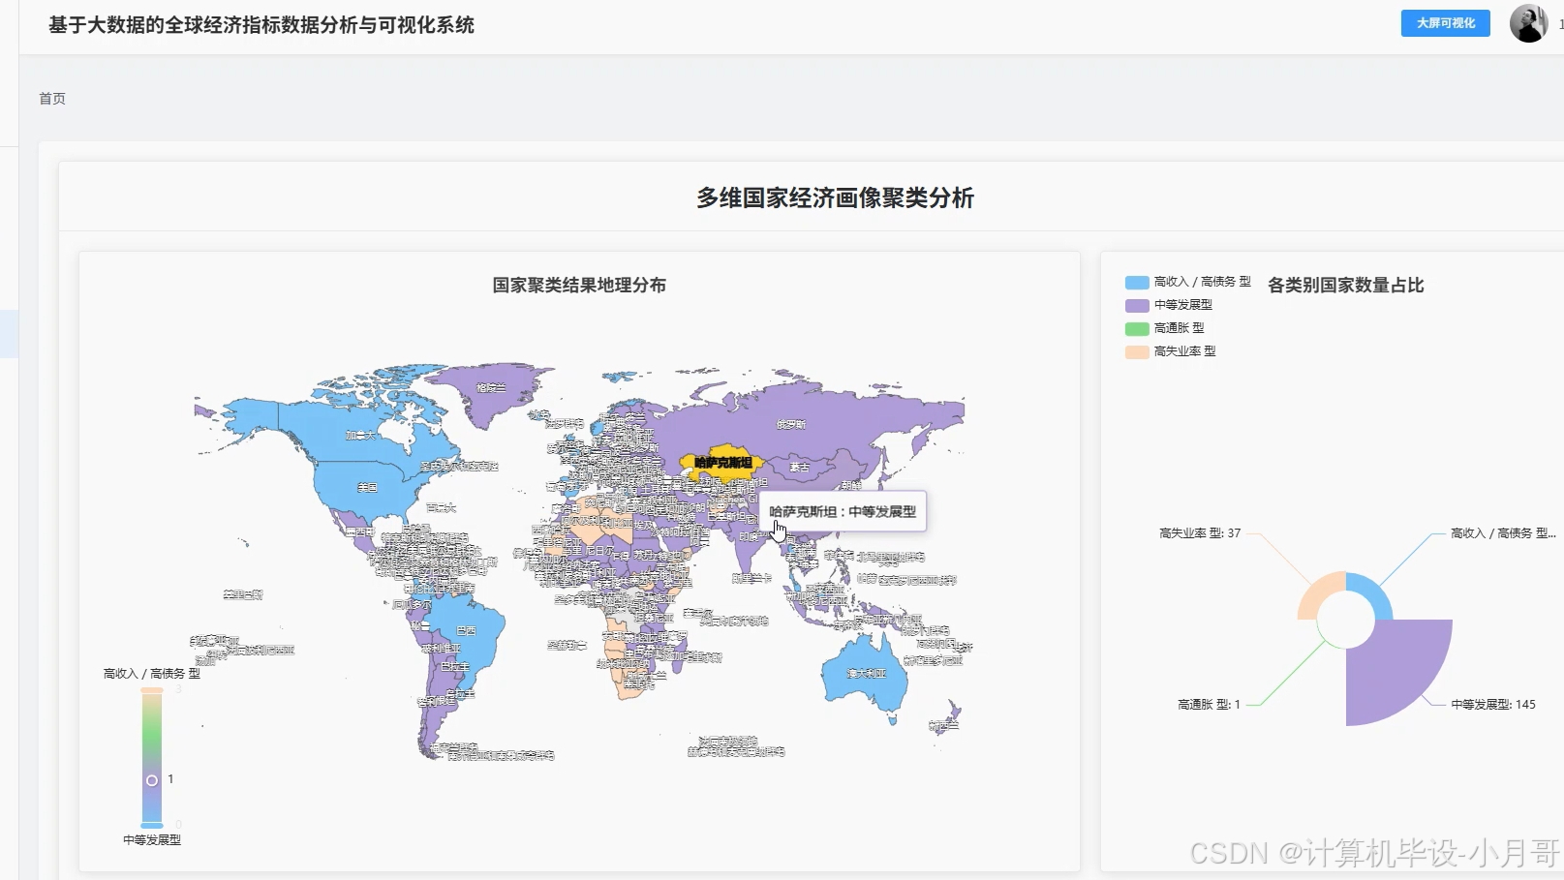Click the 中等发展型: 145 pie label
The image size is (1564, 880).
pos(1492,705)
